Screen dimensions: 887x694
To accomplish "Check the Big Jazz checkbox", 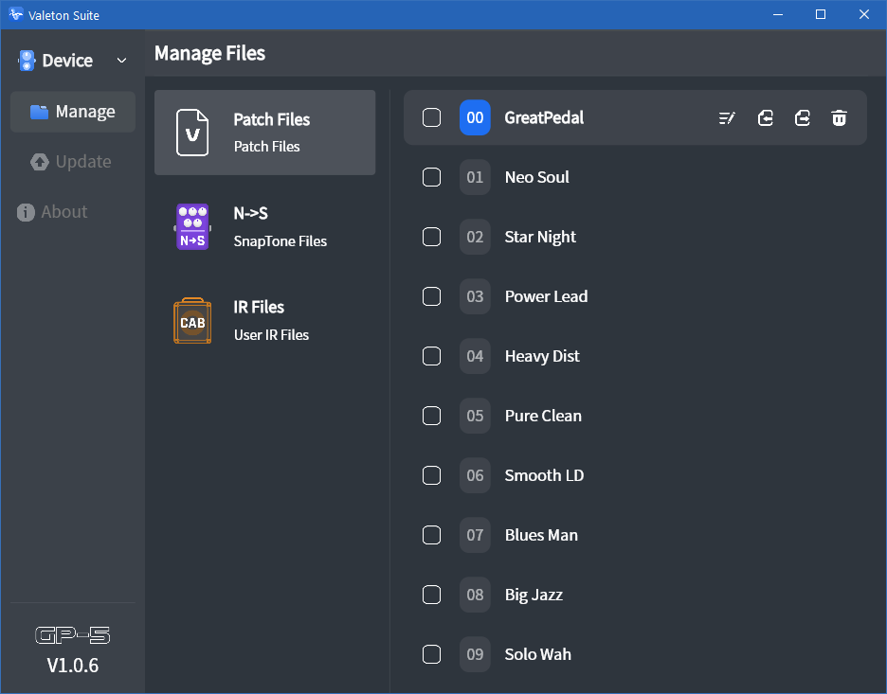I will click(431, 595).
